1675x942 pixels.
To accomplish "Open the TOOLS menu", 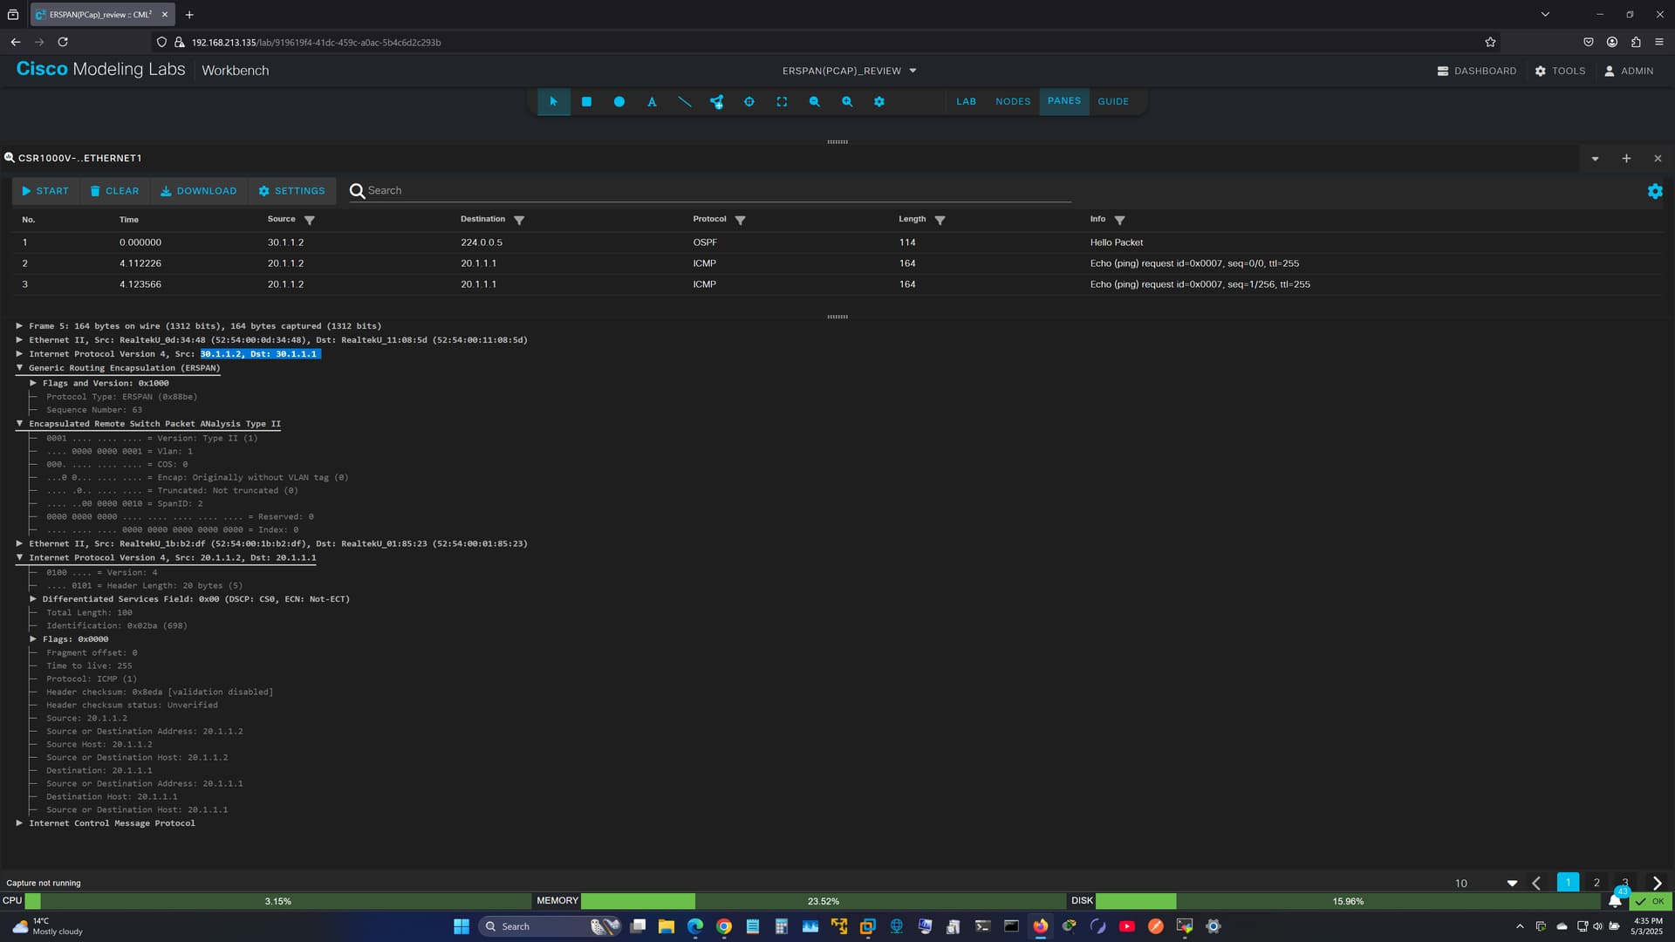I will coord(1560,71).
